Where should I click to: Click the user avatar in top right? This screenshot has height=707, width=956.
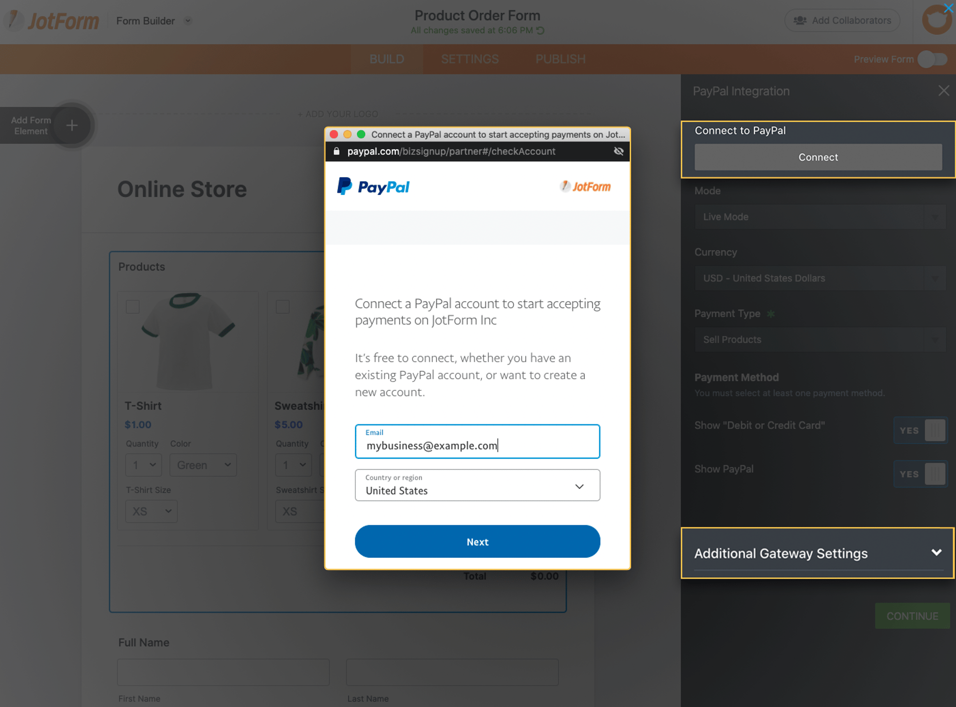(x=936, y=21)
